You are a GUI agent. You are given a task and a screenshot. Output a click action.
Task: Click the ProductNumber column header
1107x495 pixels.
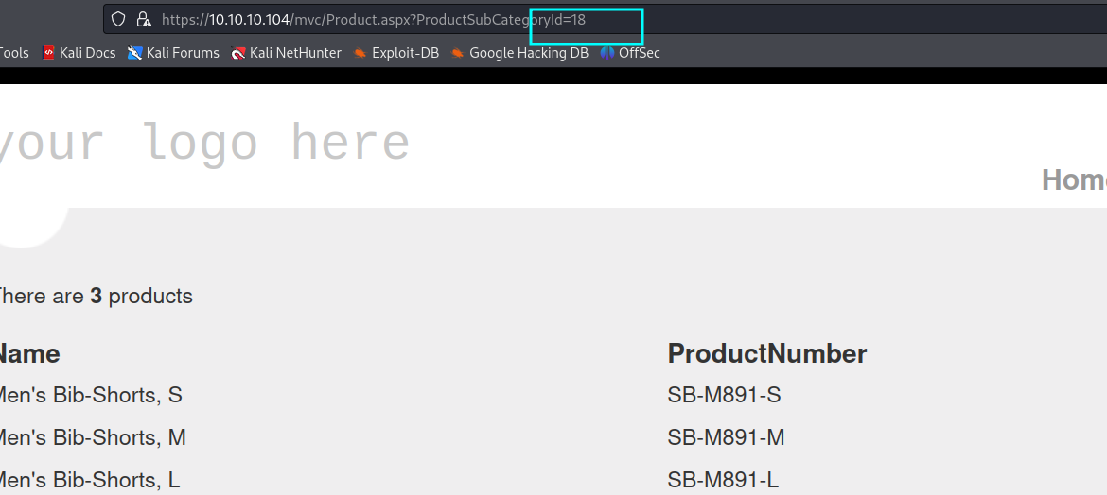pos(767,353)
